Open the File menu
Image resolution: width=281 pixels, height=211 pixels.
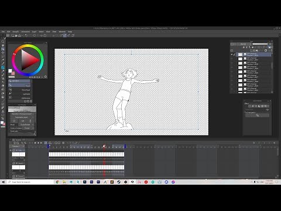tap(3, 32)
